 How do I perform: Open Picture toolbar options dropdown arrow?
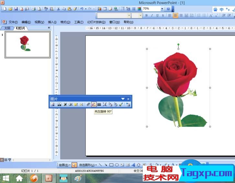(x=123, y=99)
